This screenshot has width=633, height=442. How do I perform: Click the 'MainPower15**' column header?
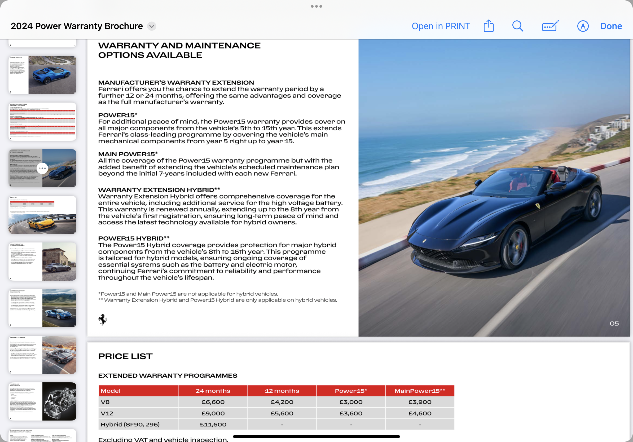tap(420, 391)
